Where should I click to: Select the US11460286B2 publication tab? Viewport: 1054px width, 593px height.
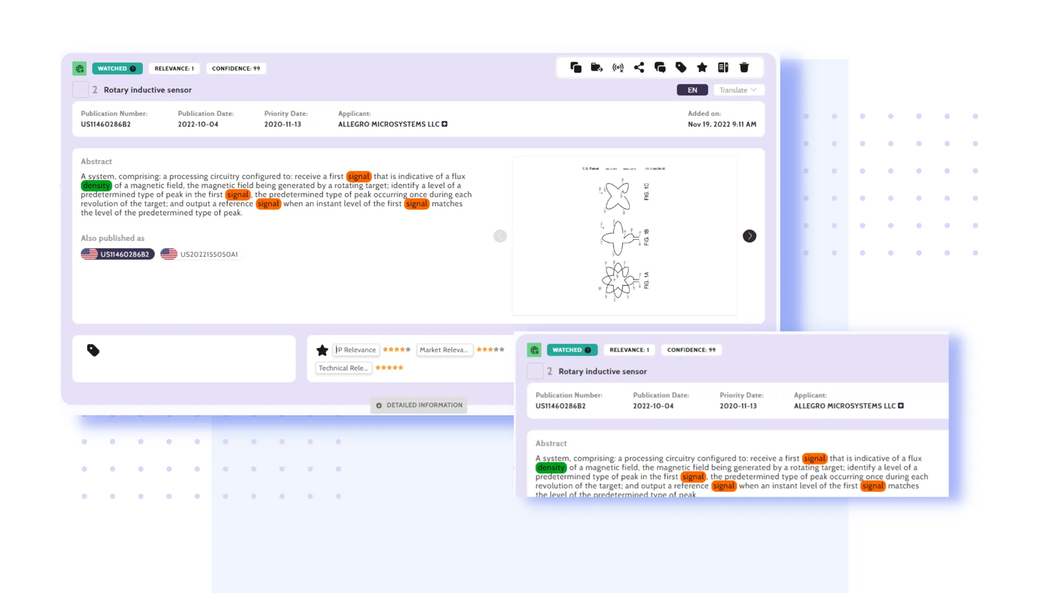118,254
